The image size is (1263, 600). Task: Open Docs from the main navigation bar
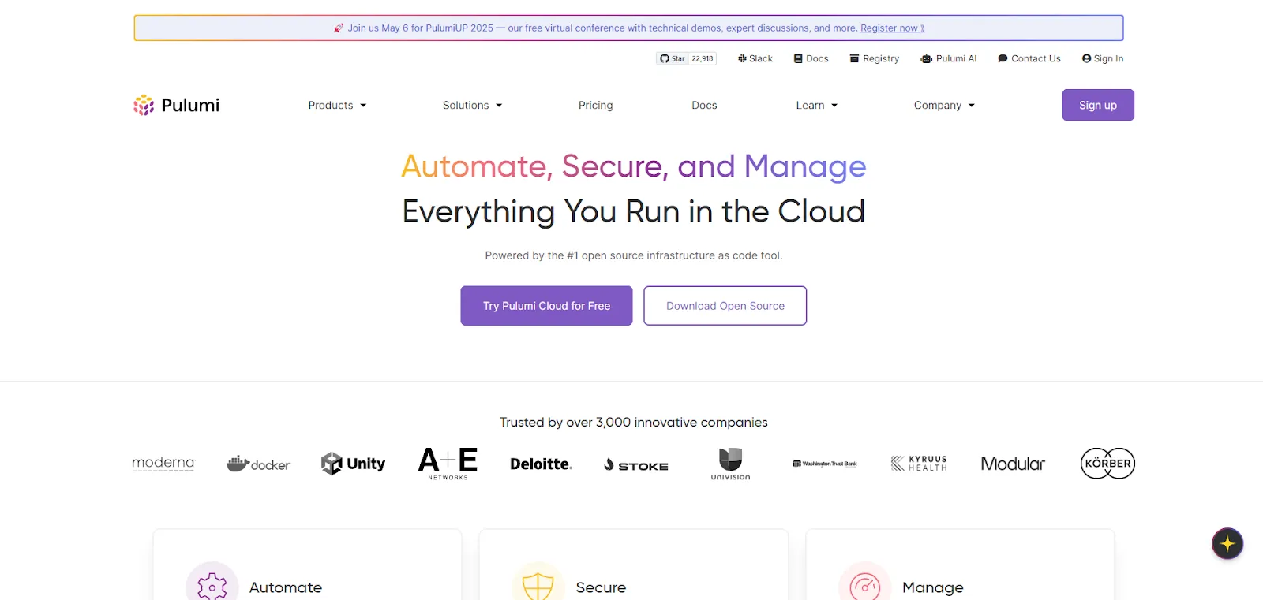pyautogui.click(x=704, y=105)
